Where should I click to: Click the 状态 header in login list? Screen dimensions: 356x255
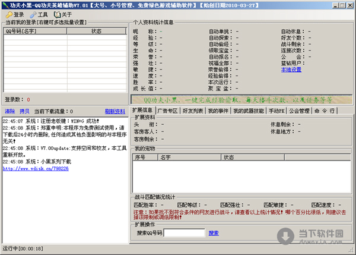click(97, 31)
